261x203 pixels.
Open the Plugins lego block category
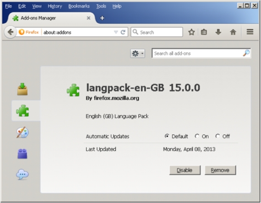click(22, 154)
